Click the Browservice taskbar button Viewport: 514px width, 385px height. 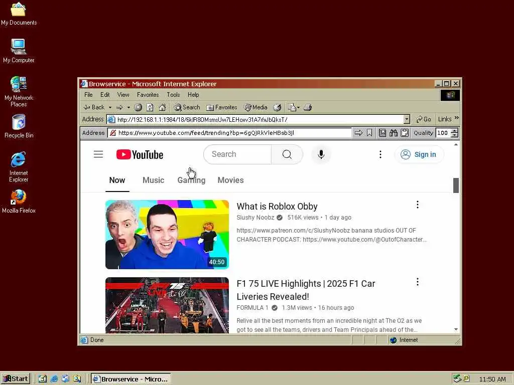coord(131,379)
